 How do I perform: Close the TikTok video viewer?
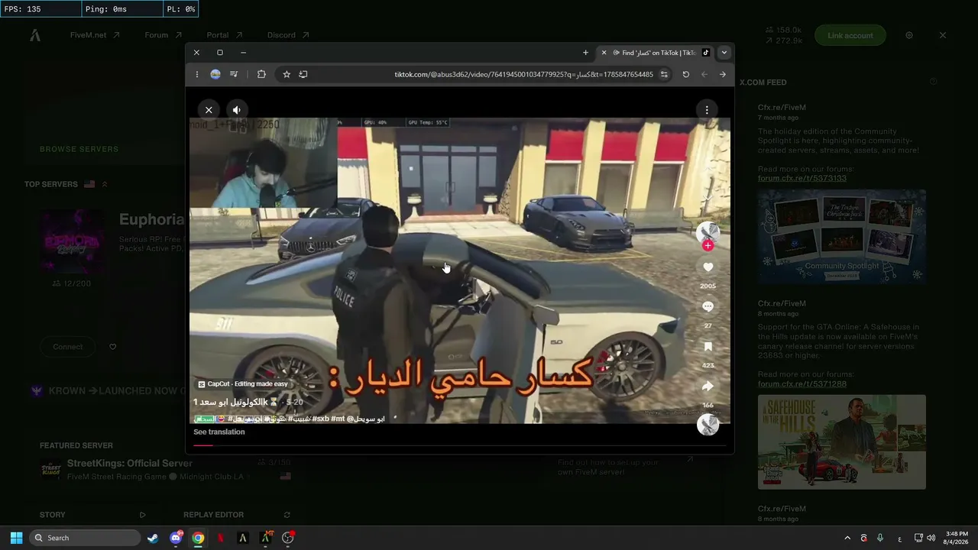click(x=209, y=110)
